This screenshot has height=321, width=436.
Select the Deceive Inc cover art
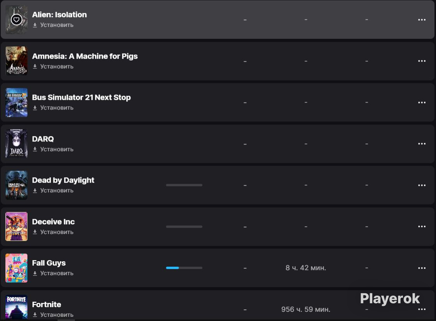pos(16,226)
